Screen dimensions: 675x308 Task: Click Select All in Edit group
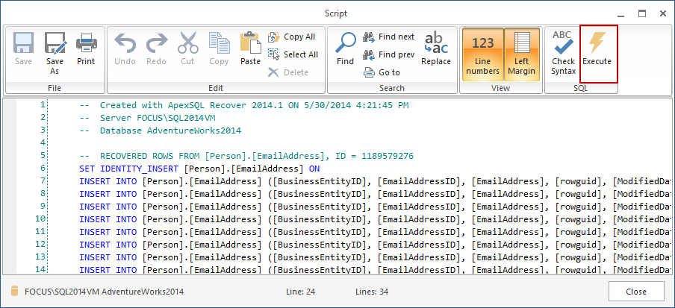(x=293, y=54)
